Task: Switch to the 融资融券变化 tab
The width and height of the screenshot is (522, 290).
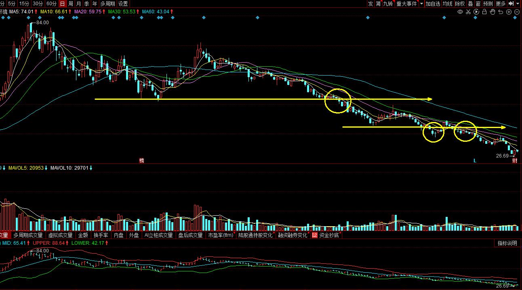Action: (293, 235)
